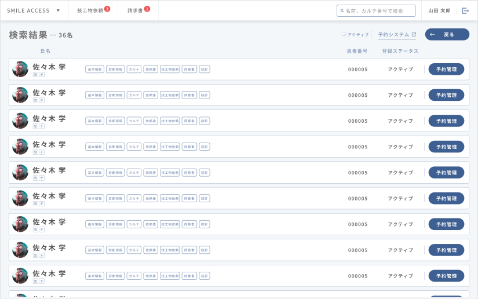
Task: Click the red notification badge on 請求書
Action: coord(147,9)
